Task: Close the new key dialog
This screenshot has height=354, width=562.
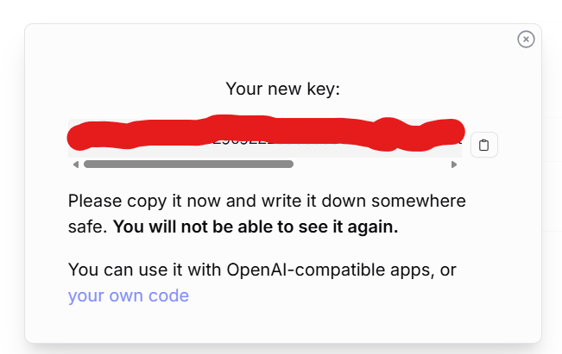Action: click(526, 39)
